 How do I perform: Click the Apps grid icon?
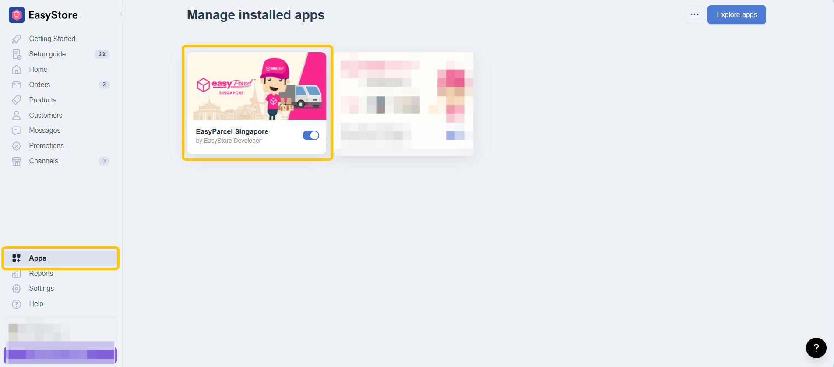pyautogui.click(x=17, y=258)
